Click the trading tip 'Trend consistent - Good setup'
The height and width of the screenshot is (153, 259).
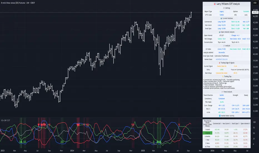tap(213, 85)
